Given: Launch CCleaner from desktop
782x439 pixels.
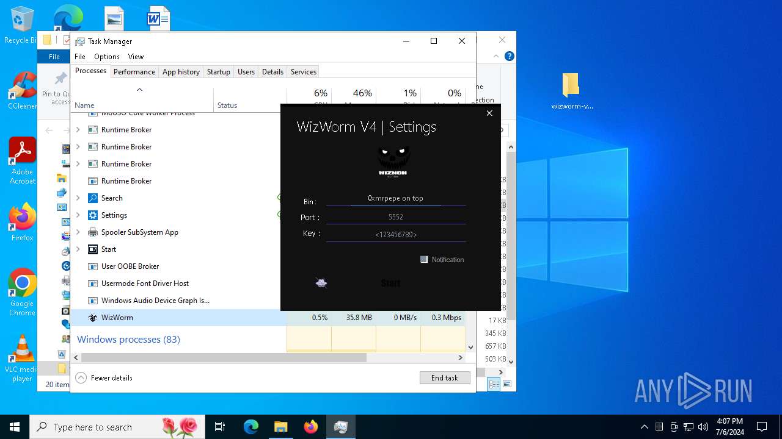Looking at the screenshot, I should pyautogui.click(x=22, y=91).
